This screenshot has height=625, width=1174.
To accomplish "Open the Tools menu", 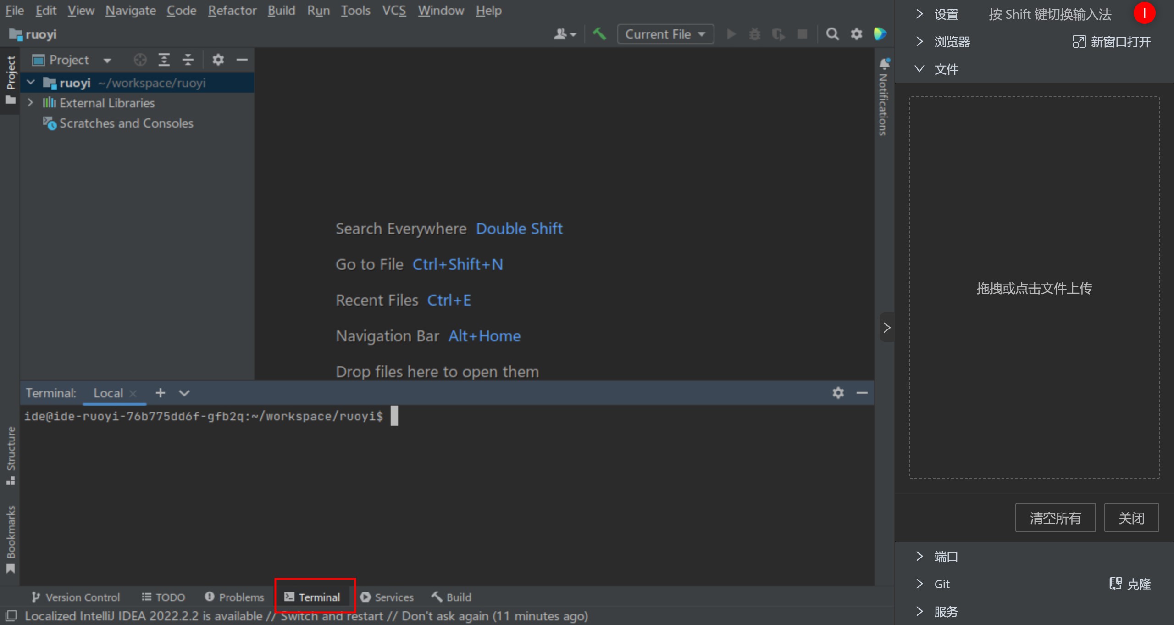I will (355, 10).
